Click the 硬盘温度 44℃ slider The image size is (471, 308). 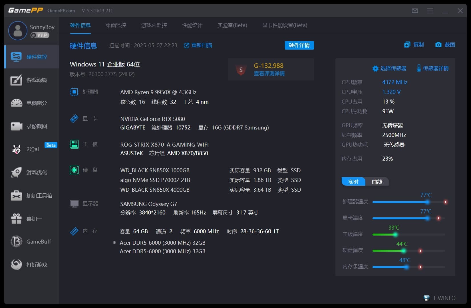pos(409,251)
